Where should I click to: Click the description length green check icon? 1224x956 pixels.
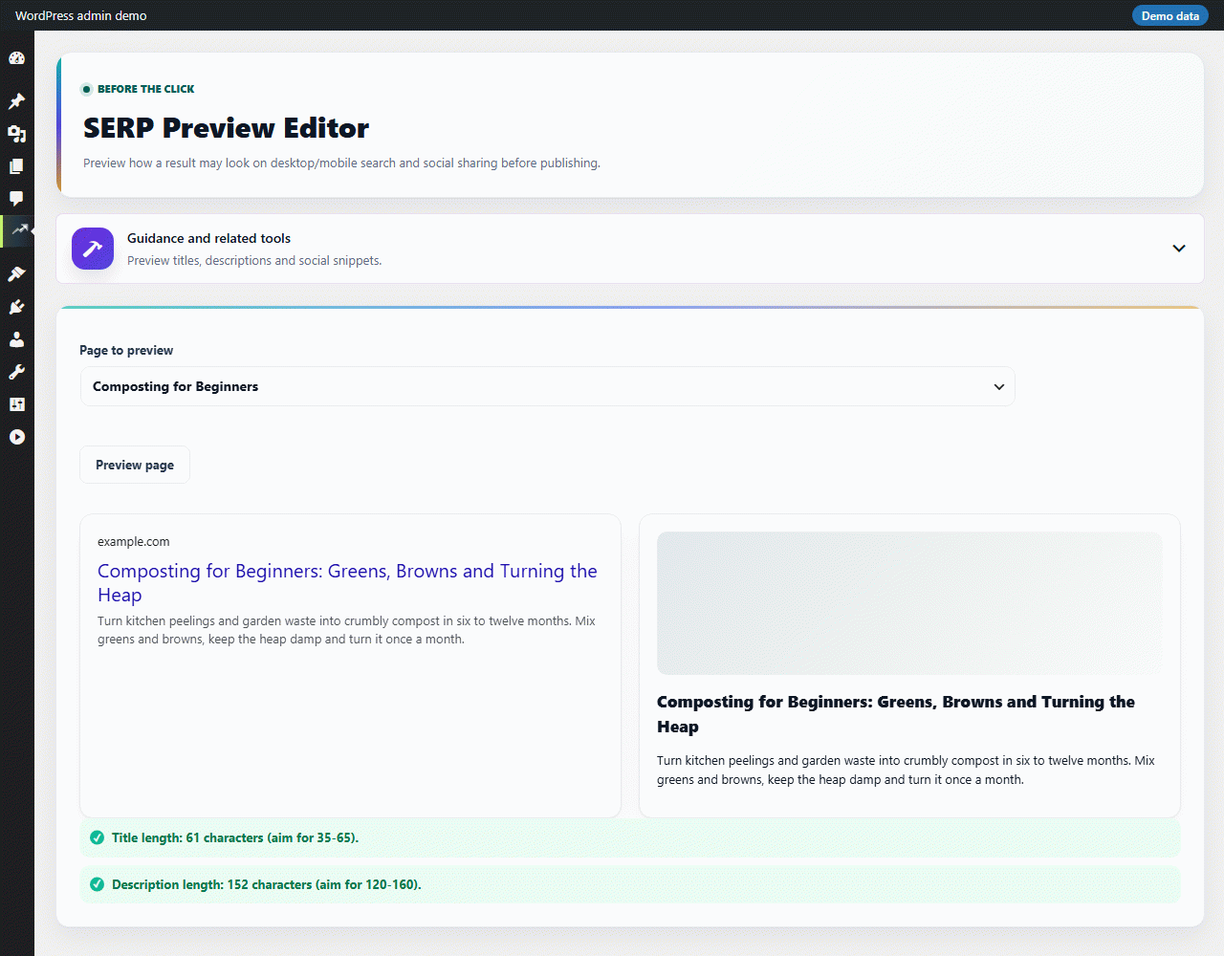tap(97, 884)
